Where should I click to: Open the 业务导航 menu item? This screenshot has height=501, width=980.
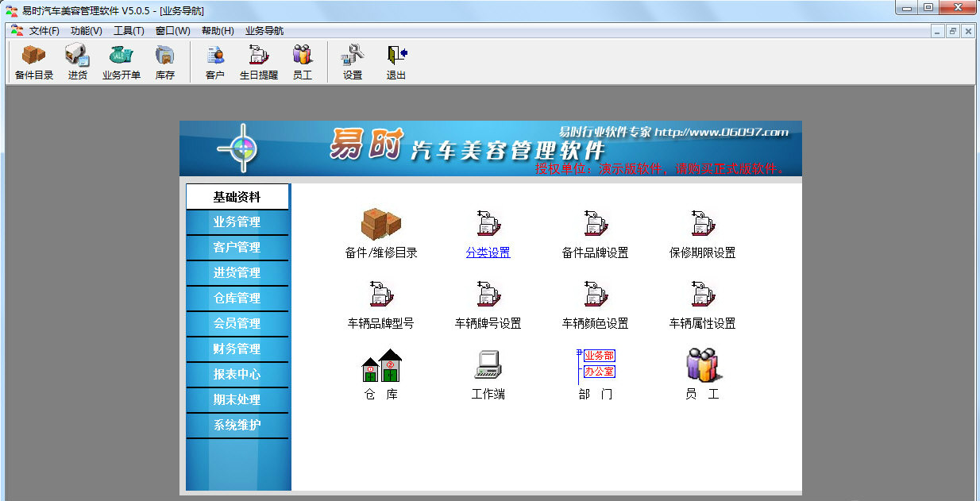click(x=264, y=31)
